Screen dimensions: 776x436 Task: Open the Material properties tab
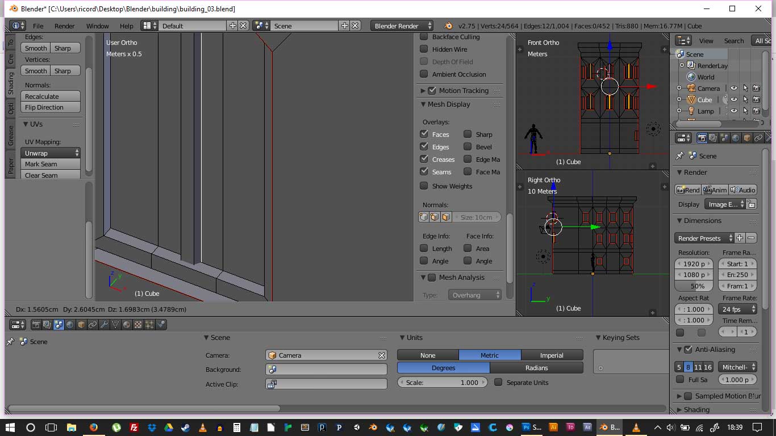[127, 325]
